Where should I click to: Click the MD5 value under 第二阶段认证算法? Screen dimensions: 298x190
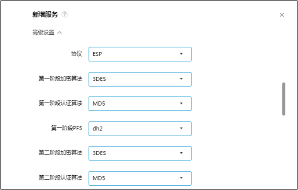point(98,178)
